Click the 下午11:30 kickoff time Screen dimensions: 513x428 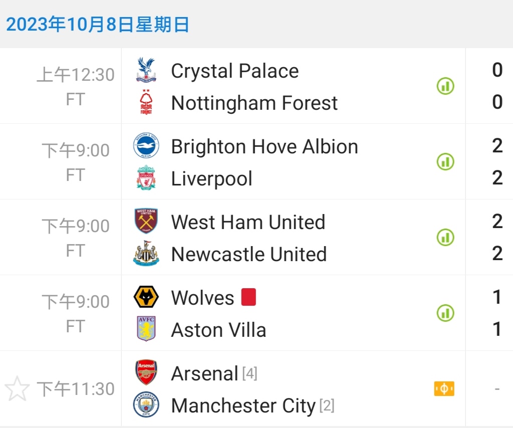click(76, 389)
